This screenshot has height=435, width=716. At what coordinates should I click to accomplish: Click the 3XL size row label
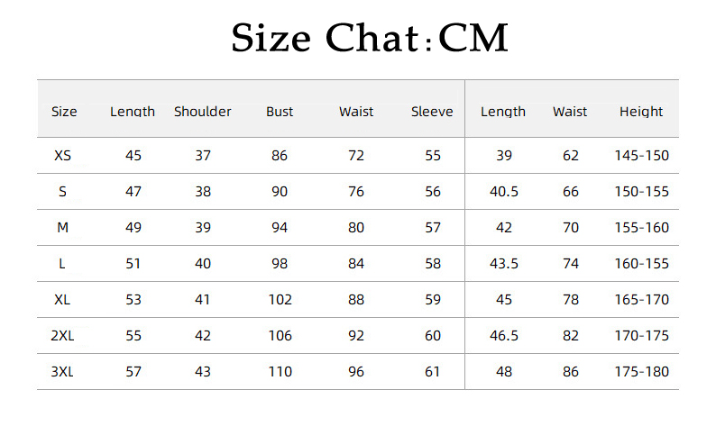[63, 372]
